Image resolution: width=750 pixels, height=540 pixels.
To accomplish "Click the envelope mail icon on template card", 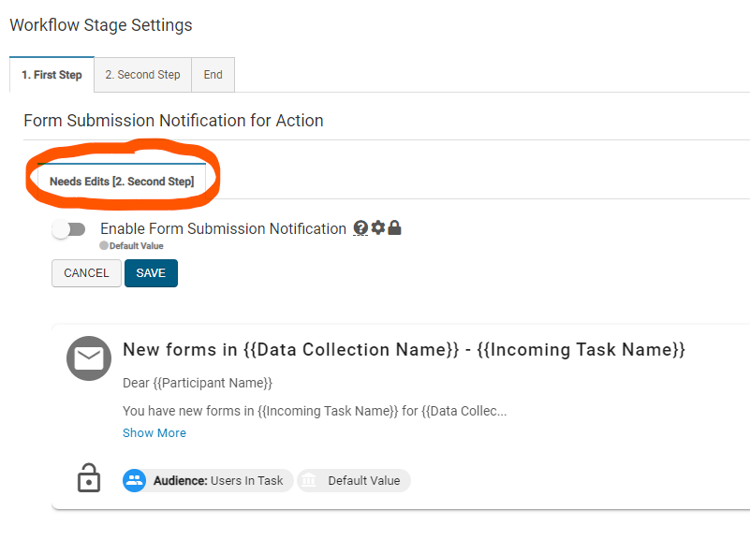I will pyautogui.click(x=89, y=358).
